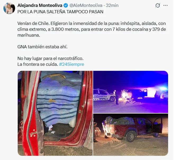176x160 pixels.
Task: Click the GNA también estaba ahí line
Action: click(42, 47)
